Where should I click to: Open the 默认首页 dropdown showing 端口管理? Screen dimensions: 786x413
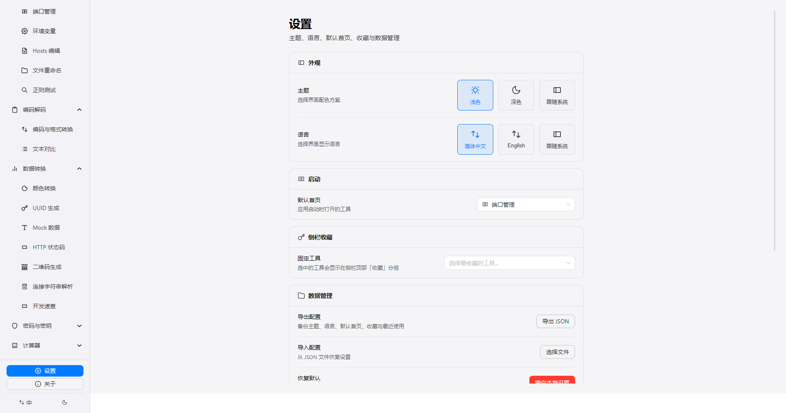click(526, 204)
